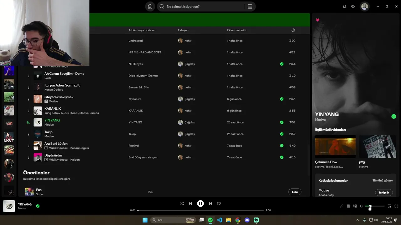Click the 'Ekleyen' column header
The image size is (401, 225).
(x=183, y=30)
